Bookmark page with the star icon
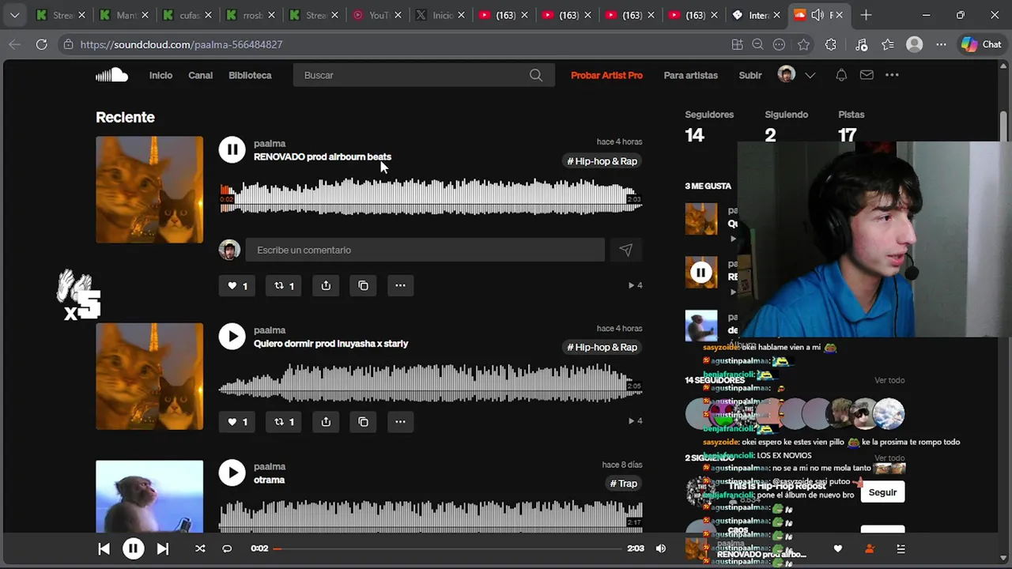Image resolution: width=1012 pixels, height=569 pixels. [803, 44]
